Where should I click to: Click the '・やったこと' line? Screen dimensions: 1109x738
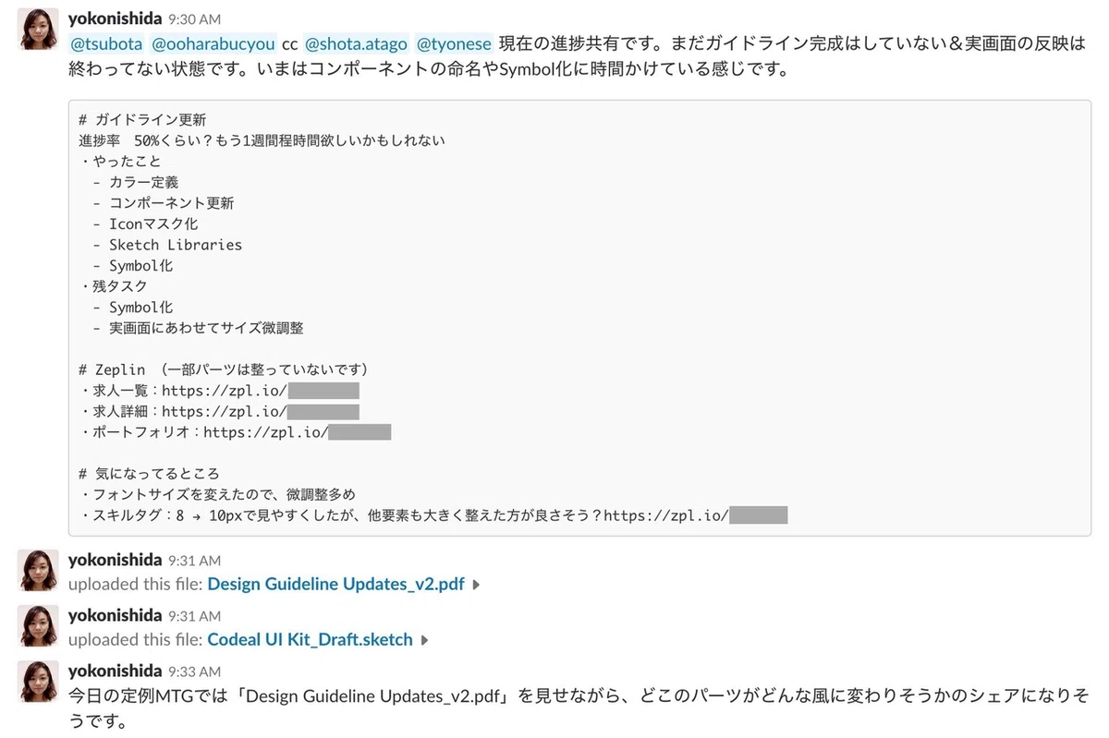tap(120, 162)
